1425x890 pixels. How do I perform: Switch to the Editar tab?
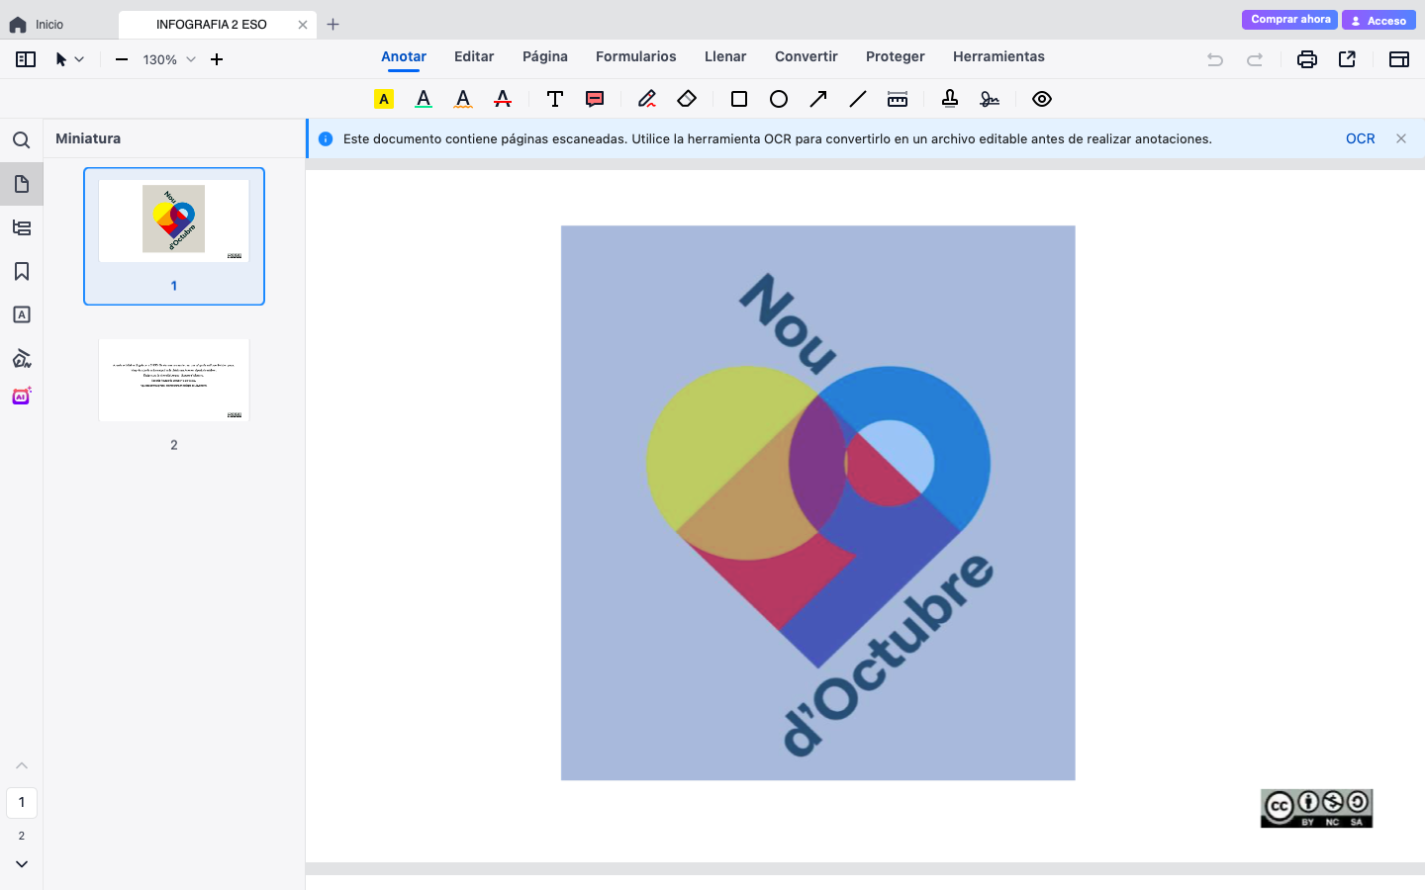tap(474, 56)
